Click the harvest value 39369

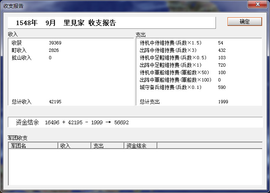[x=55, y=43]
